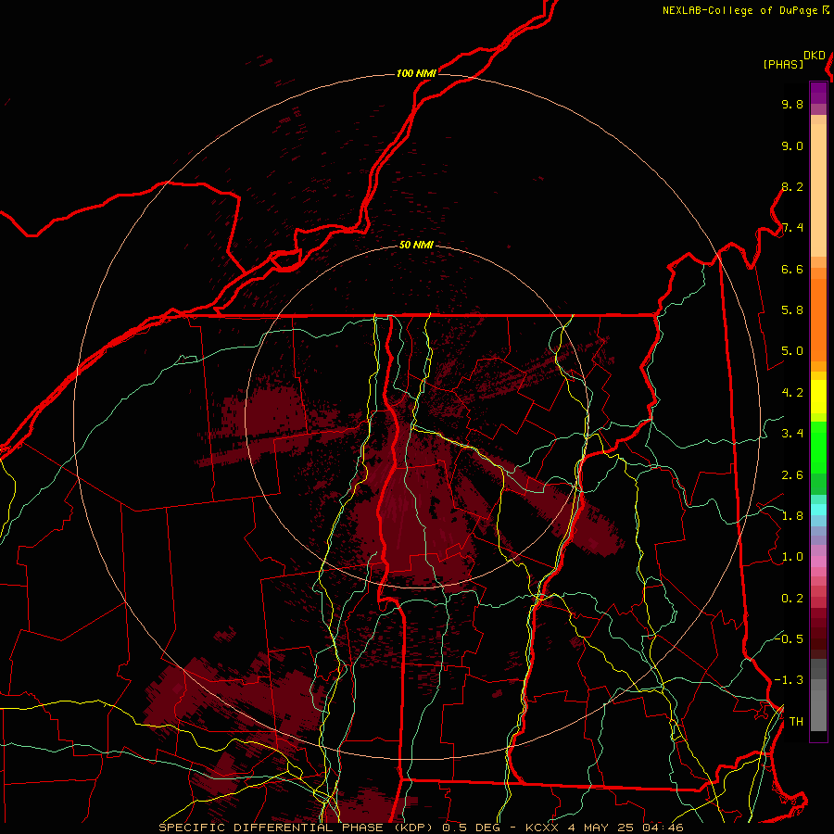
Task: Click the 9.8 legend value
Action: (x=792, y=104)
